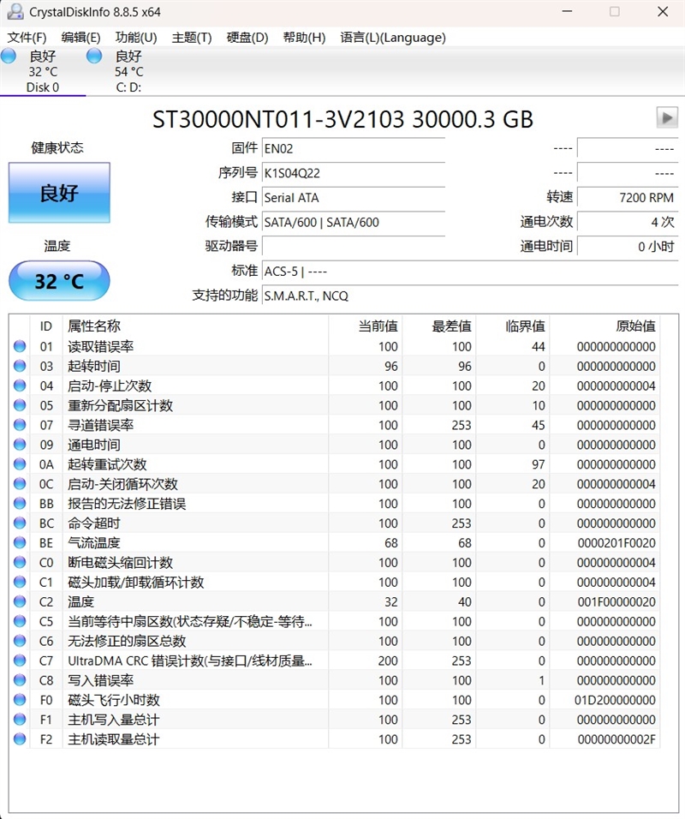Click the 临界值 column header
The width and height of the screenshot is (685, 819).
[x=513, y=326]
